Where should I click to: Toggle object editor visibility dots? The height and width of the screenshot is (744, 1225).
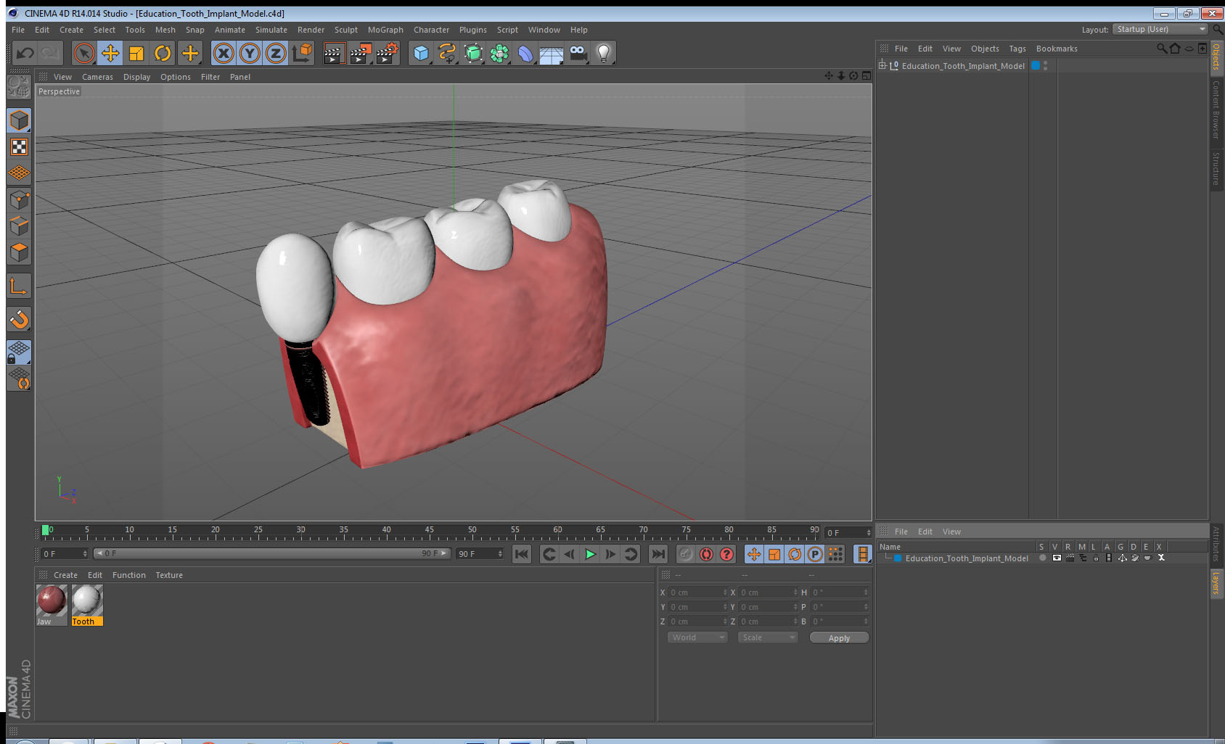coord(1045,65)
